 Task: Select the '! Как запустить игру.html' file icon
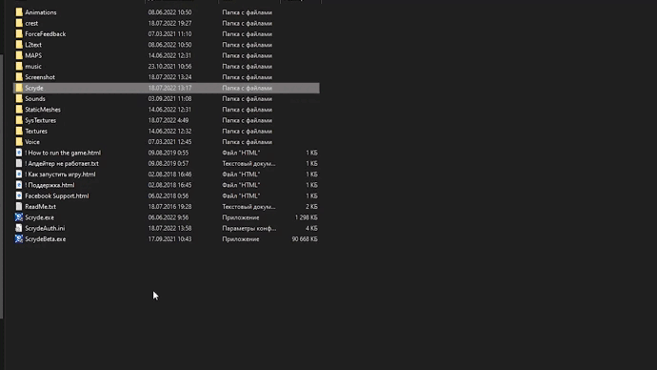click(19, 175)
